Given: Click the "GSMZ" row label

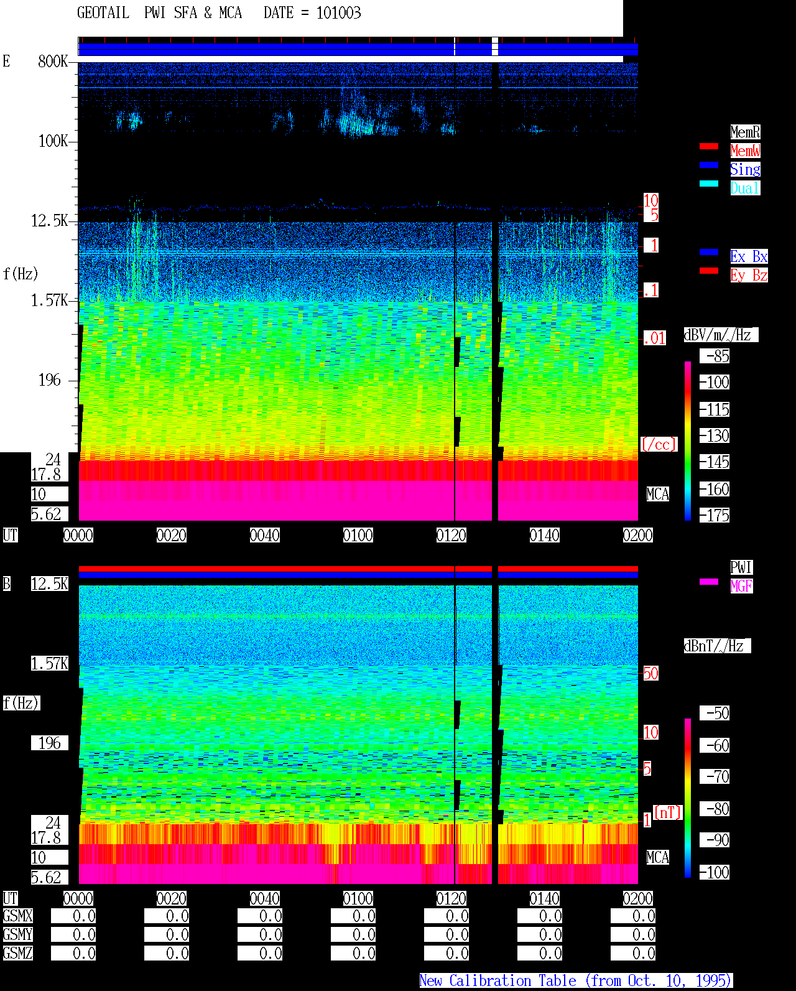Looking at the screenshot, I should tap(18, 953).
